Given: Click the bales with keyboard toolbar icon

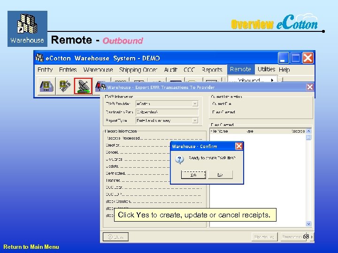Looking at the screenshot, I should point(65,86).
